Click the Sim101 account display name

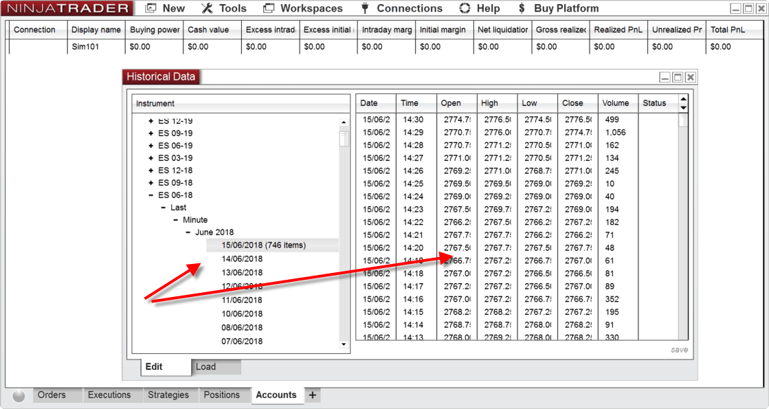(x=85, y=47)
